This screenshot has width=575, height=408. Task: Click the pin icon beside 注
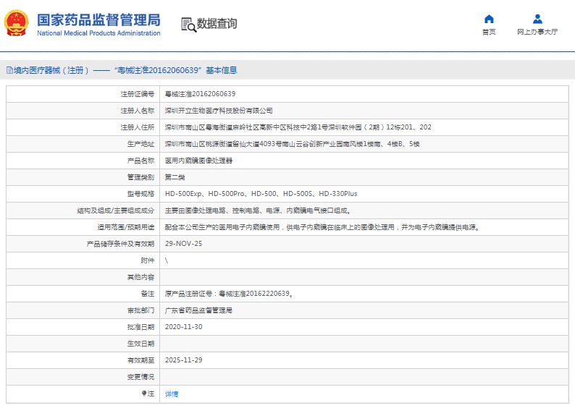tap(144, 394)
